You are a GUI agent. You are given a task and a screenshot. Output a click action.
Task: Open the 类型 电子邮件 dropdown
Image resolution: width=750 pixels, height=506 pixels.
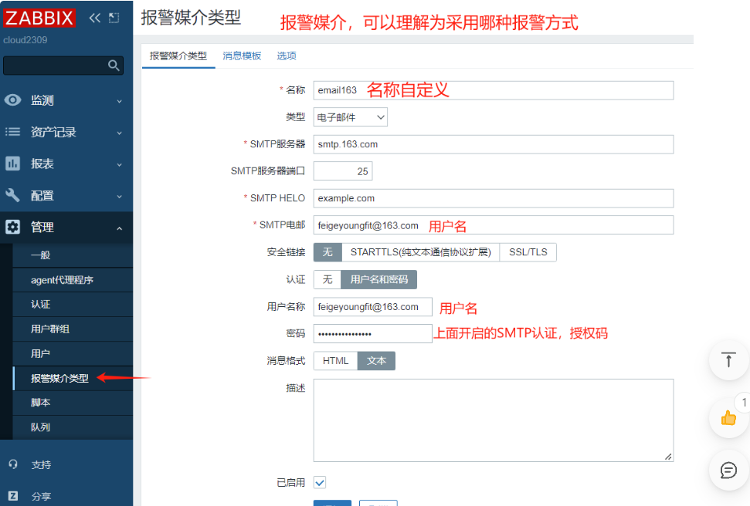(x=350, y=117)
